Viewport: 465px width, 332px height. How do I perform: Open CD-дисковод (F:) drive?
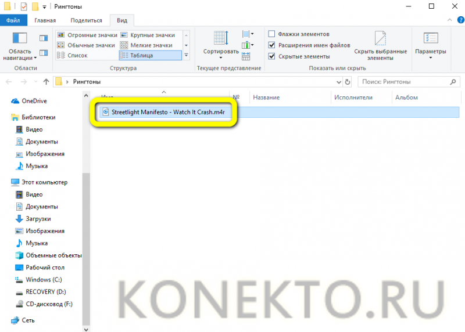pos(44,304)
